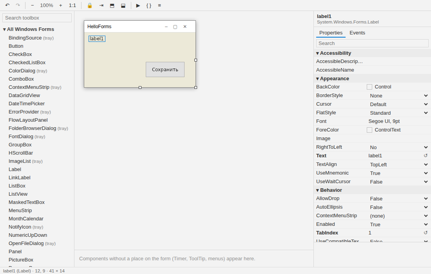Screen dimensions: 431x274
Task: Open the hamburger menu icon in toolbar
Action: tap(159, 5)
